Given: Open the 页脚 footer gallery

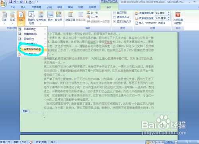Looking at the screenshot, I should tap(12, 18).
